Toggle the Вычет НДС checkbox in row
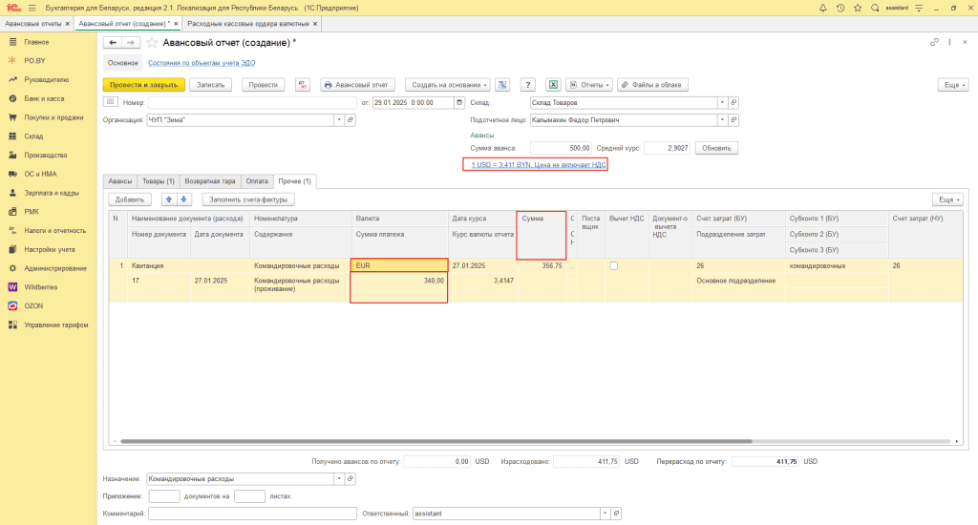 [614, 265]
